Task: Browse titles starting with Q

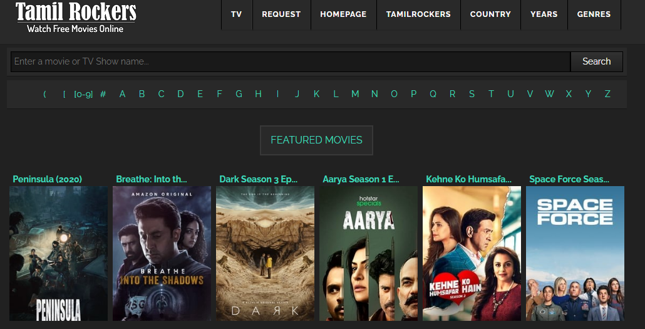Action: (x=433, y=94)
